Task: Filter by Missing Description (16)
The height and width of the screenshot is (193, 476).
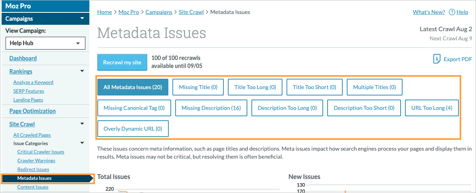Action: point(211,108)
